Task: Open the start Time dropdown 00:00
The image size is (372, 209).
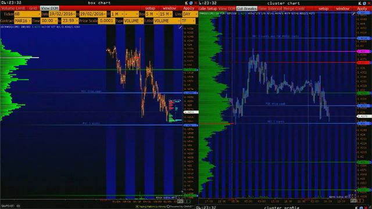Action: tap(49, 21)
